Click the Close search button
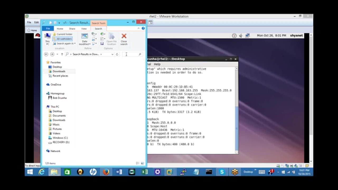The height and width of the screenshot is (190, 338). tap(124, 39)
